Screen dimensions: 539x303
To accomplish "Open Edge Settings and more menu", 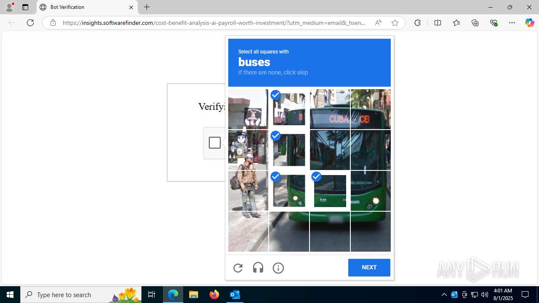I will point(512,23).
